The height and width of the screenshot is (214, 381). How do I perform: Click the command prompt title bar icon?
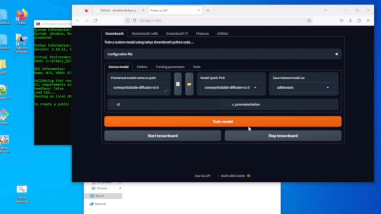(38, 24)
